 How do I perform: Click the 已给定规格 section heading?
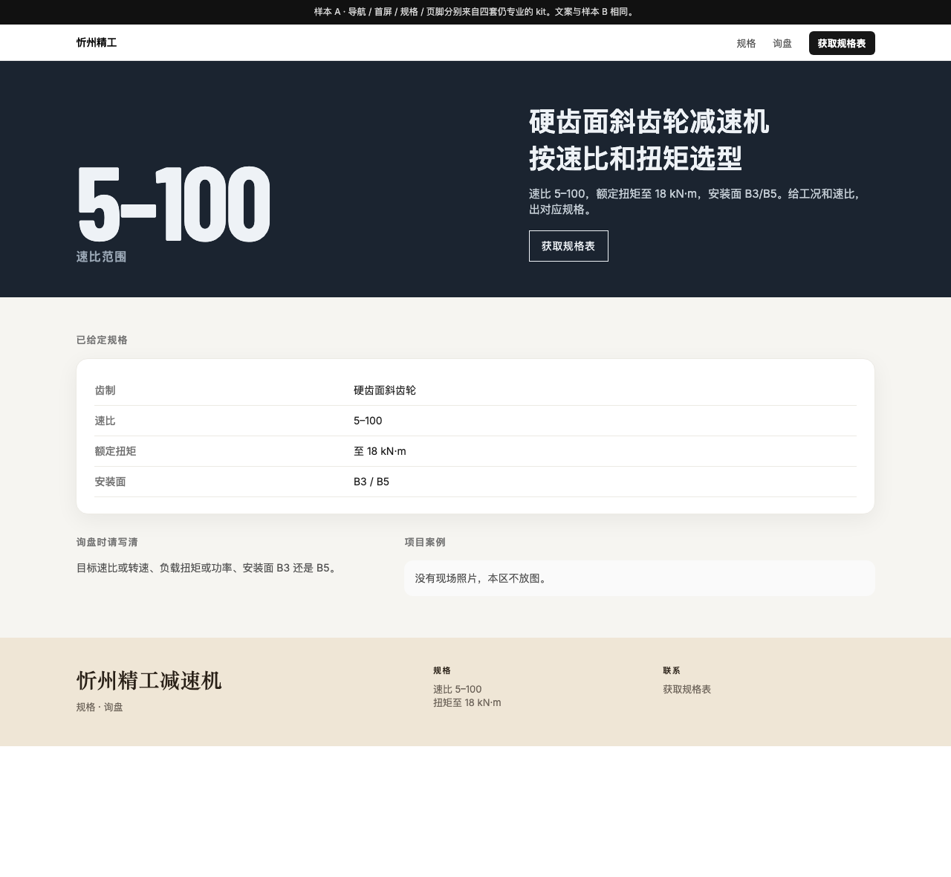102,340
